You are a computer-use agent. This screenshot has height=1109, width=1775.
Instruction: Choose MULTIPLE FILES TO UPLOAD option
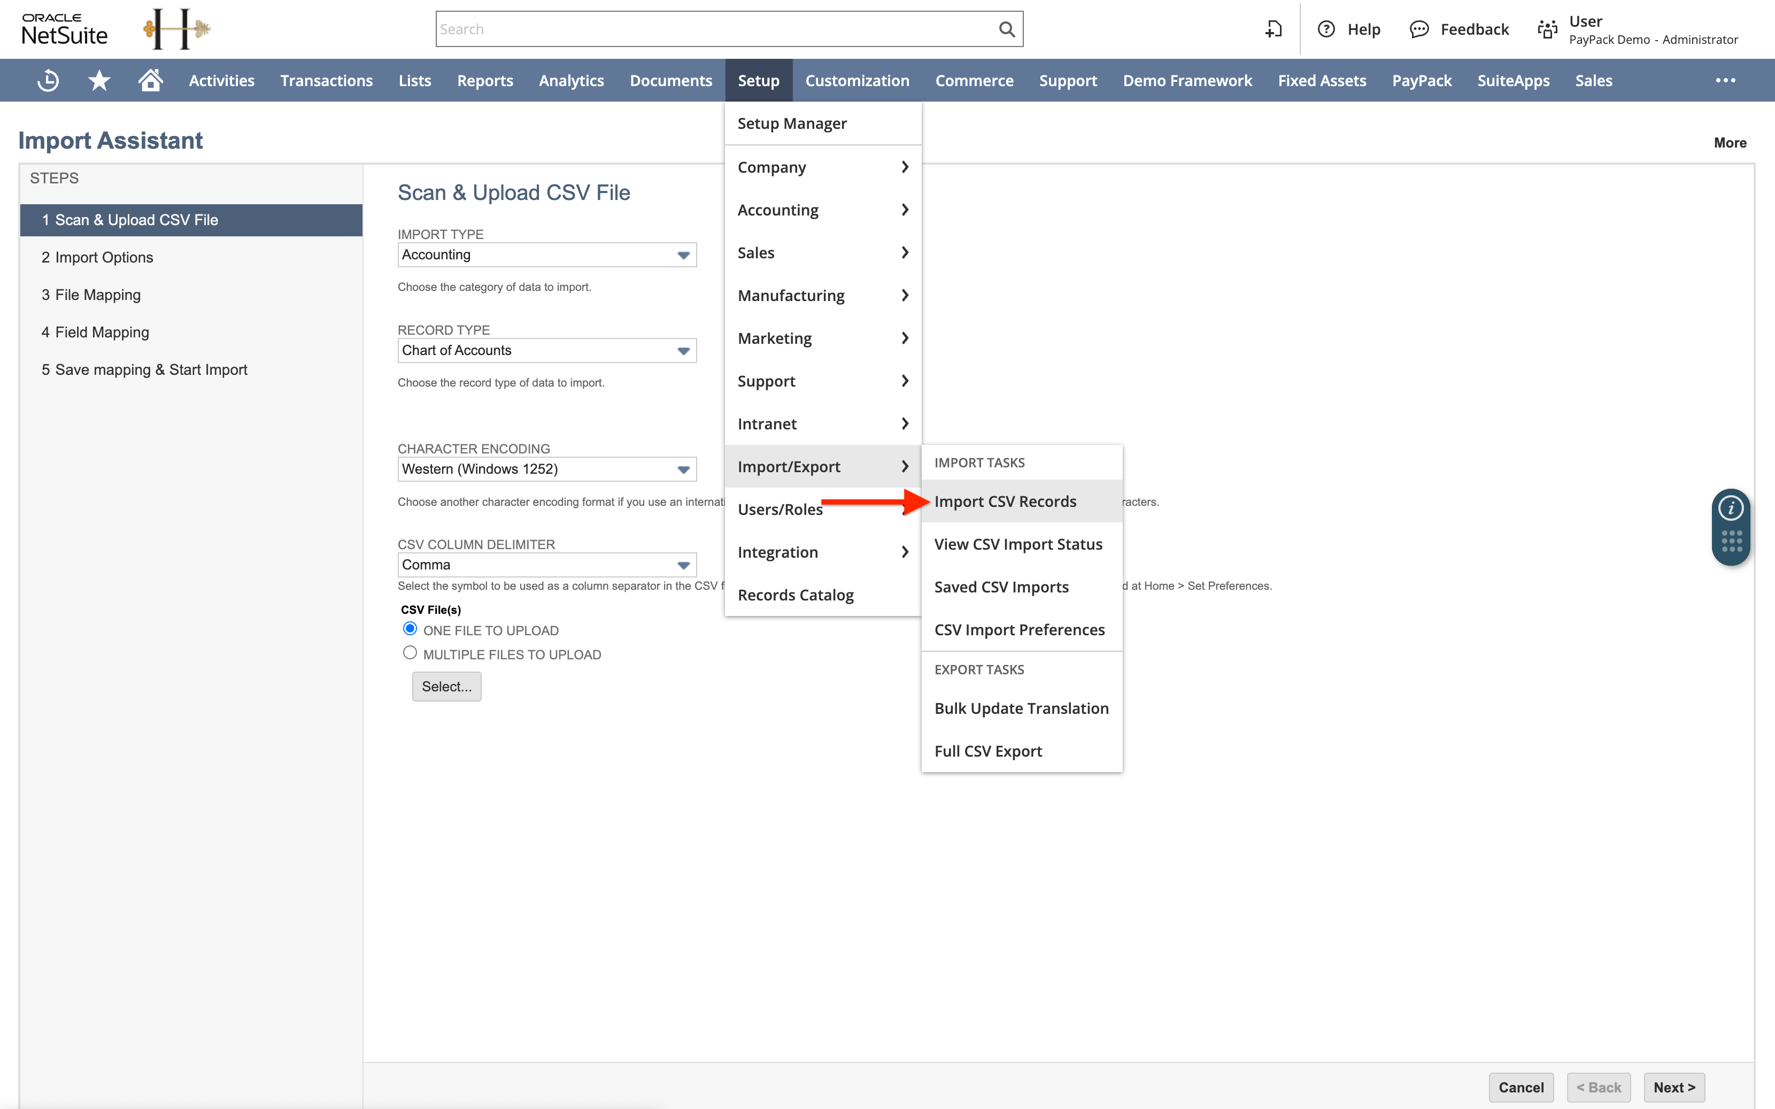point(410,652)
